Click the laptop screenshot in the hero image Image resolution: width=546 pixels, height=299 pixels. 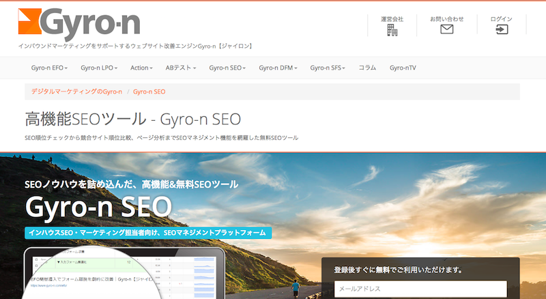point(125,273)
